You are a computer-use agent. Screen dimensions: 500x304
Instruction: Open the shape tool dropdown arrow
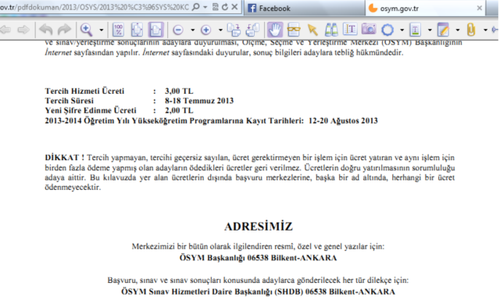[x=402, y=30]
